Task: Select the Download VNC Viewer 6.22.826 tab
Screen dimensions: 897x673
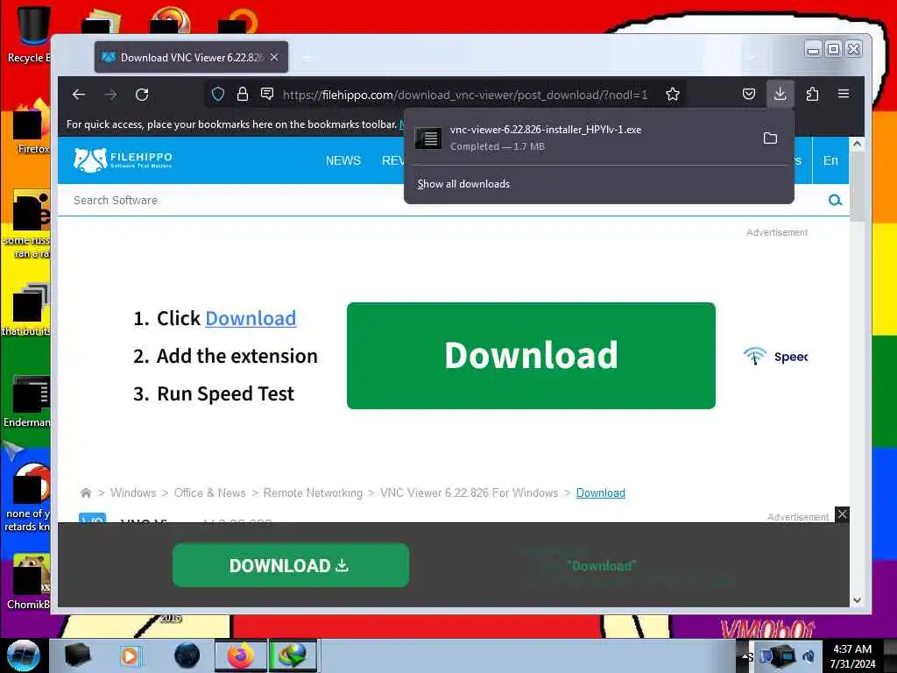Action: pyautogui.click(x=191, y=57)
